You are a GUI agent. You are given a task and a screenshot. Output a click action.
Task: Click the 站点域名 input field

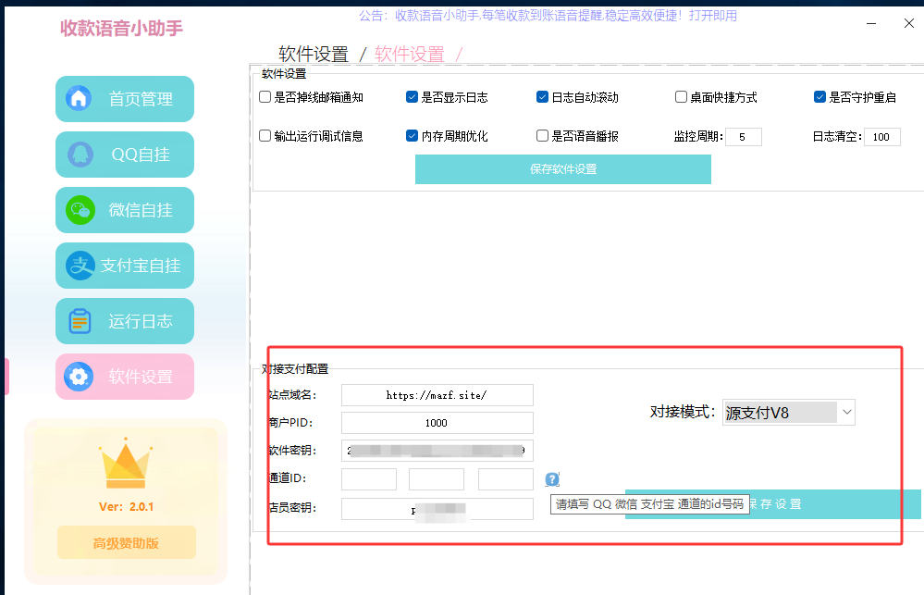click(437, 395)
